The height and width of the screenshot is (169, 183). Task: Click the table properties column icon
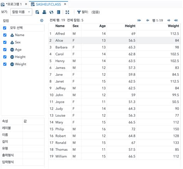point(59,12)
